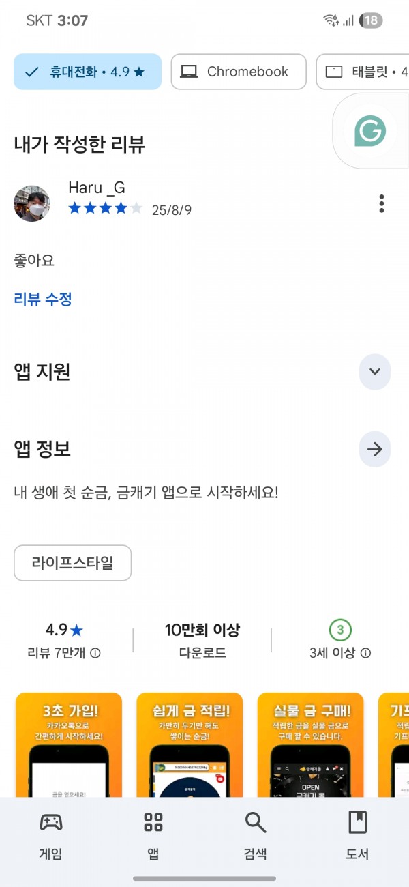Open the 실물 금 구매 screenshot thumbnail
409x887 pixels.
coord(310,745)
